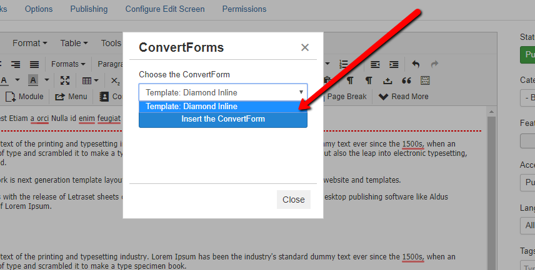Open the table icon dropdown arrow
The width and height of the screenshot is (535, 270).
pos(96,80)
